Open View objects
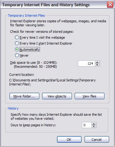115x147 pixels. coord(57,96)
